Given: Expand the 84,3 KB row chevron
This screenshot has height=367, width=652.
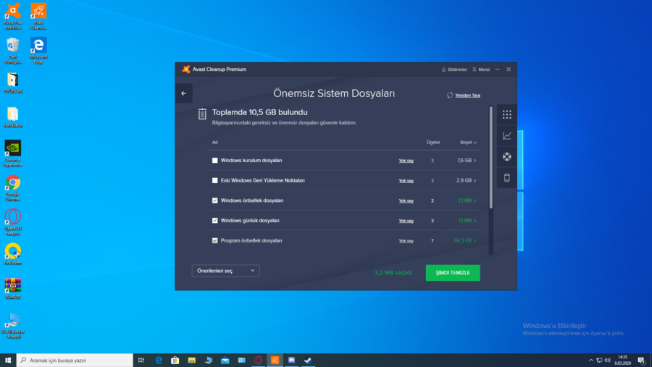Looking at the screenshot, I should (475, 240).
